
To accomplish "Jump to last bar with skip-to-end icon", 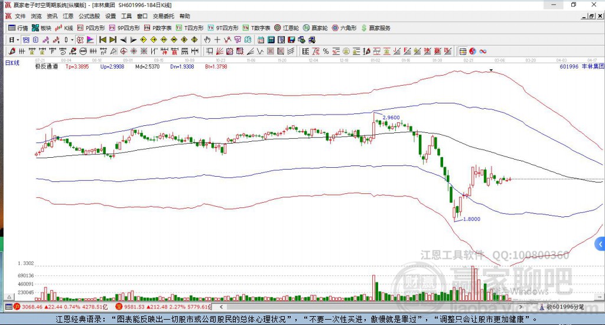I will pos(113,40).
